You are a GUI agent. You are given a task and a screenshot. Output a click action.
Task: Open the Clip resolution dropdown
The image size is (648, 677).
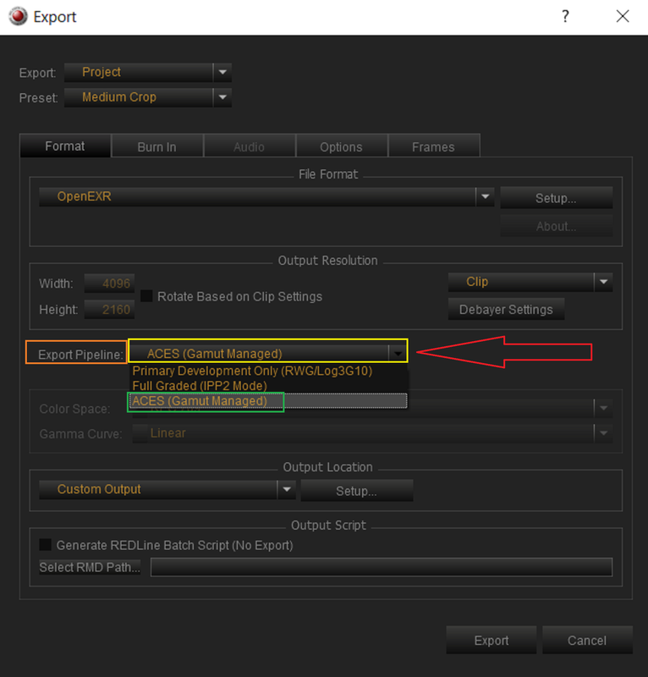click(530, 282)
